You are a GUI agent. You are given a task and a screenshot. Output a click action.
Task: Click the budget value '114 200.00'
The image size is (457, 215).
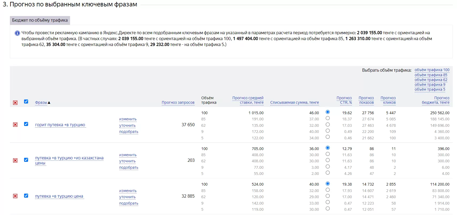click(440, 184)
